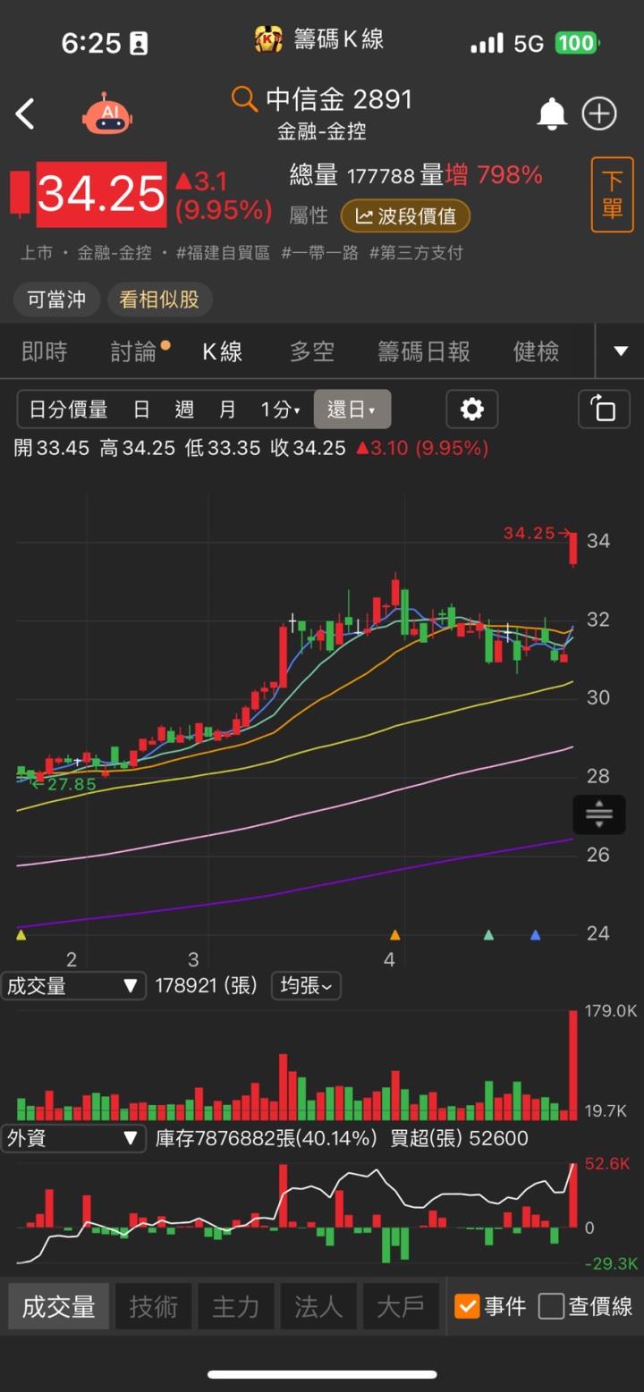Open the AI robot assistant icon

108,114
